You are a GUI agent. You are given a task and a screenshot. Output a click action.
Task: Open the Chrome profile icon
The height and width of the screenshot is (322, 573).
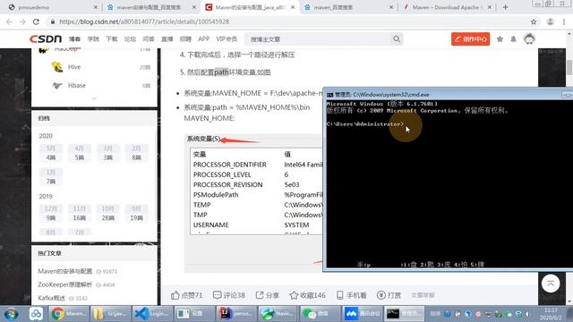click(x=550, y=21)
